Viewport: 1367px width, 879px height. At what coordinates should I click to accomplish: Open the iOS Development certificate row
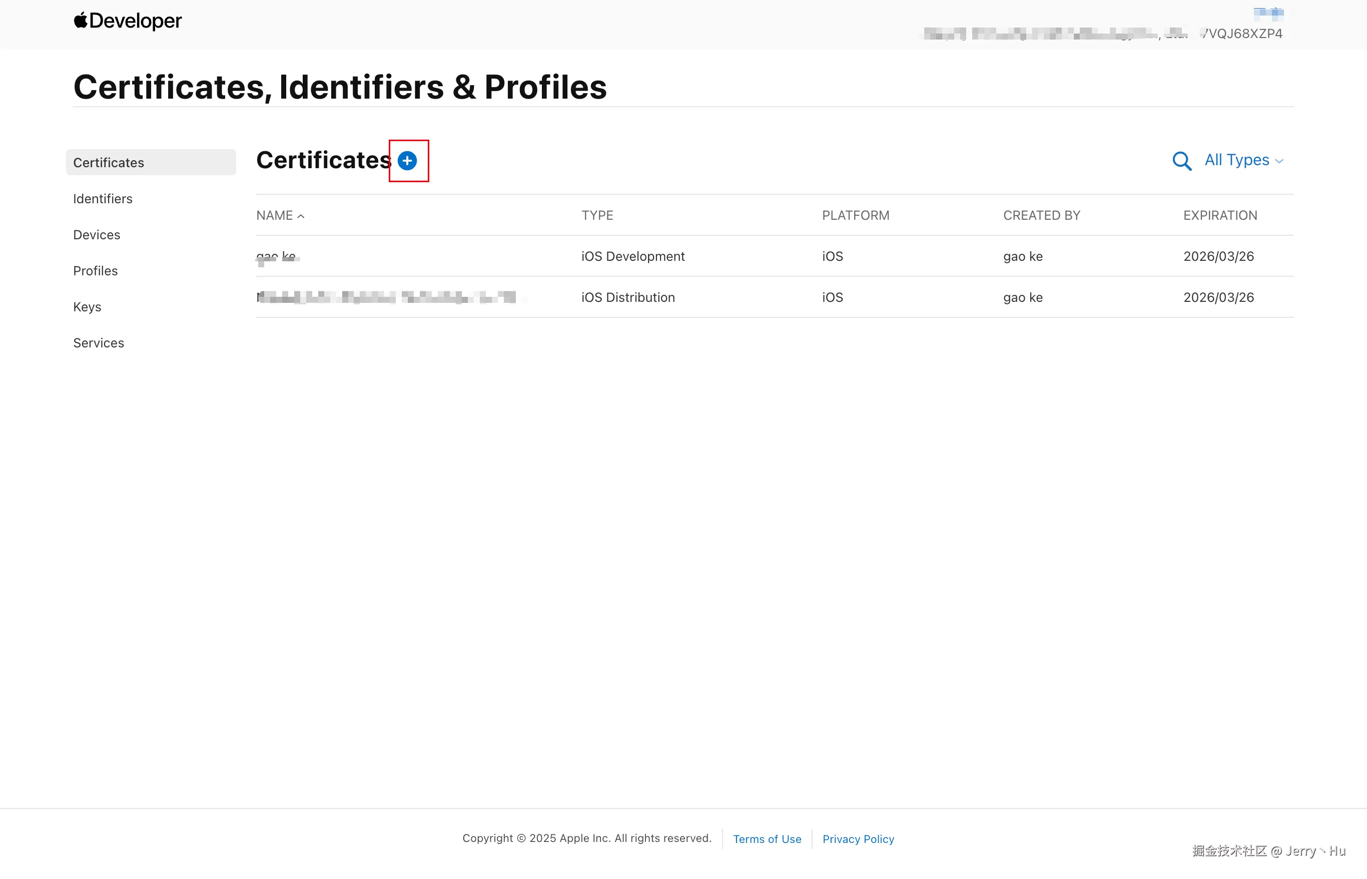click(632, 256)
